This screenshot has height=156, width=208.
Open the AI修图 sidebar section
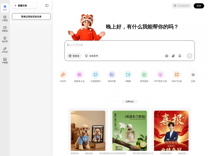click(5, 61)
